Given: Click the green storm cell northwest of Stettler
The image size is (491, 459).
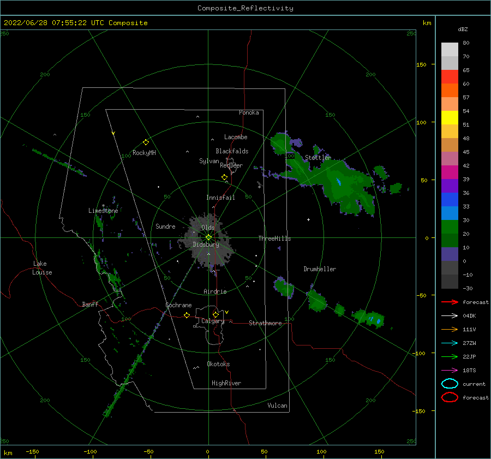Looking at the screenshot, I should click(280, 144).
